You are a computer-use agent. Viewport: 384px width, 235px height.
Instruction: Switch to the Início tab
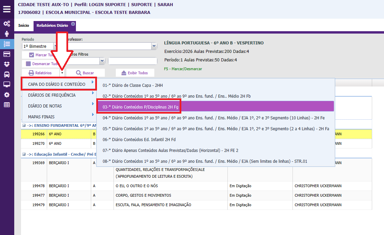point(24,25)
